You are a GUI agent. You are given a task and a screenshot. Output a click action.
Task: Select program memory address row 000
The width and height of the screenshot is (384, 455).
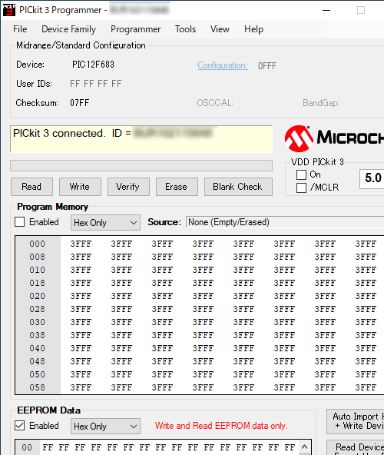click(38, 244)
